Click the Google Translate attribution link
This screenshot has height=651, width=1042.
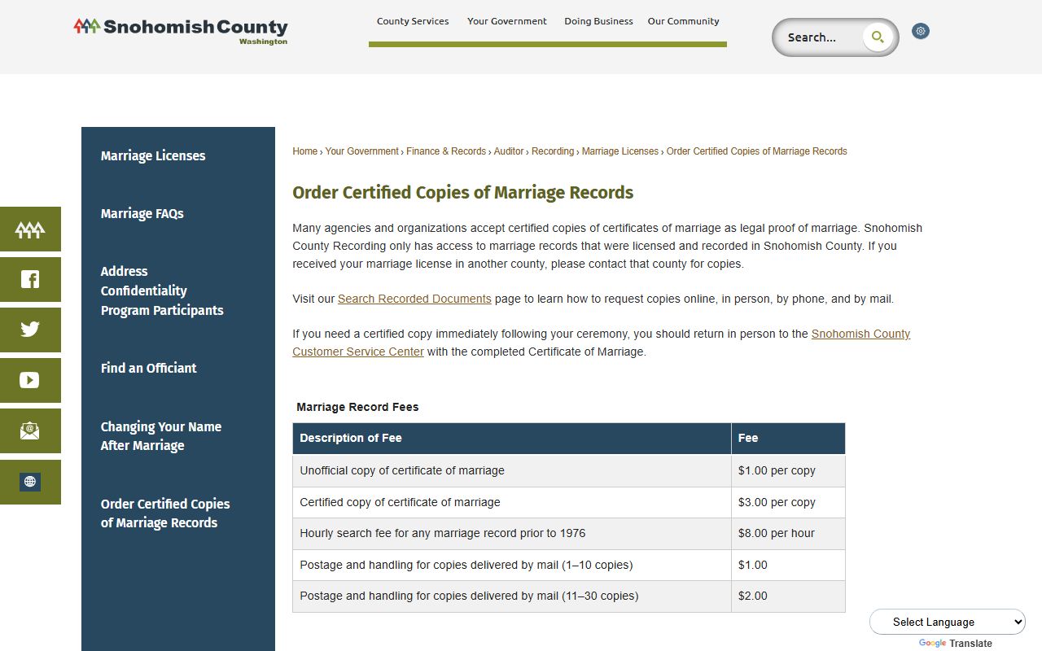pyautogui.click(x=956, y=643)
